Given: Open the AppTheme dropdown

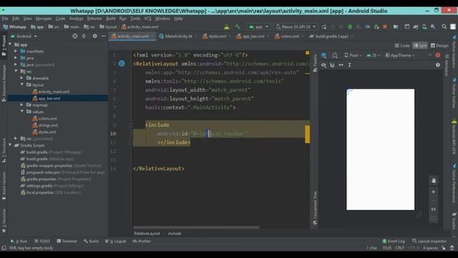Looking at the screenshot, I should 399,55.
